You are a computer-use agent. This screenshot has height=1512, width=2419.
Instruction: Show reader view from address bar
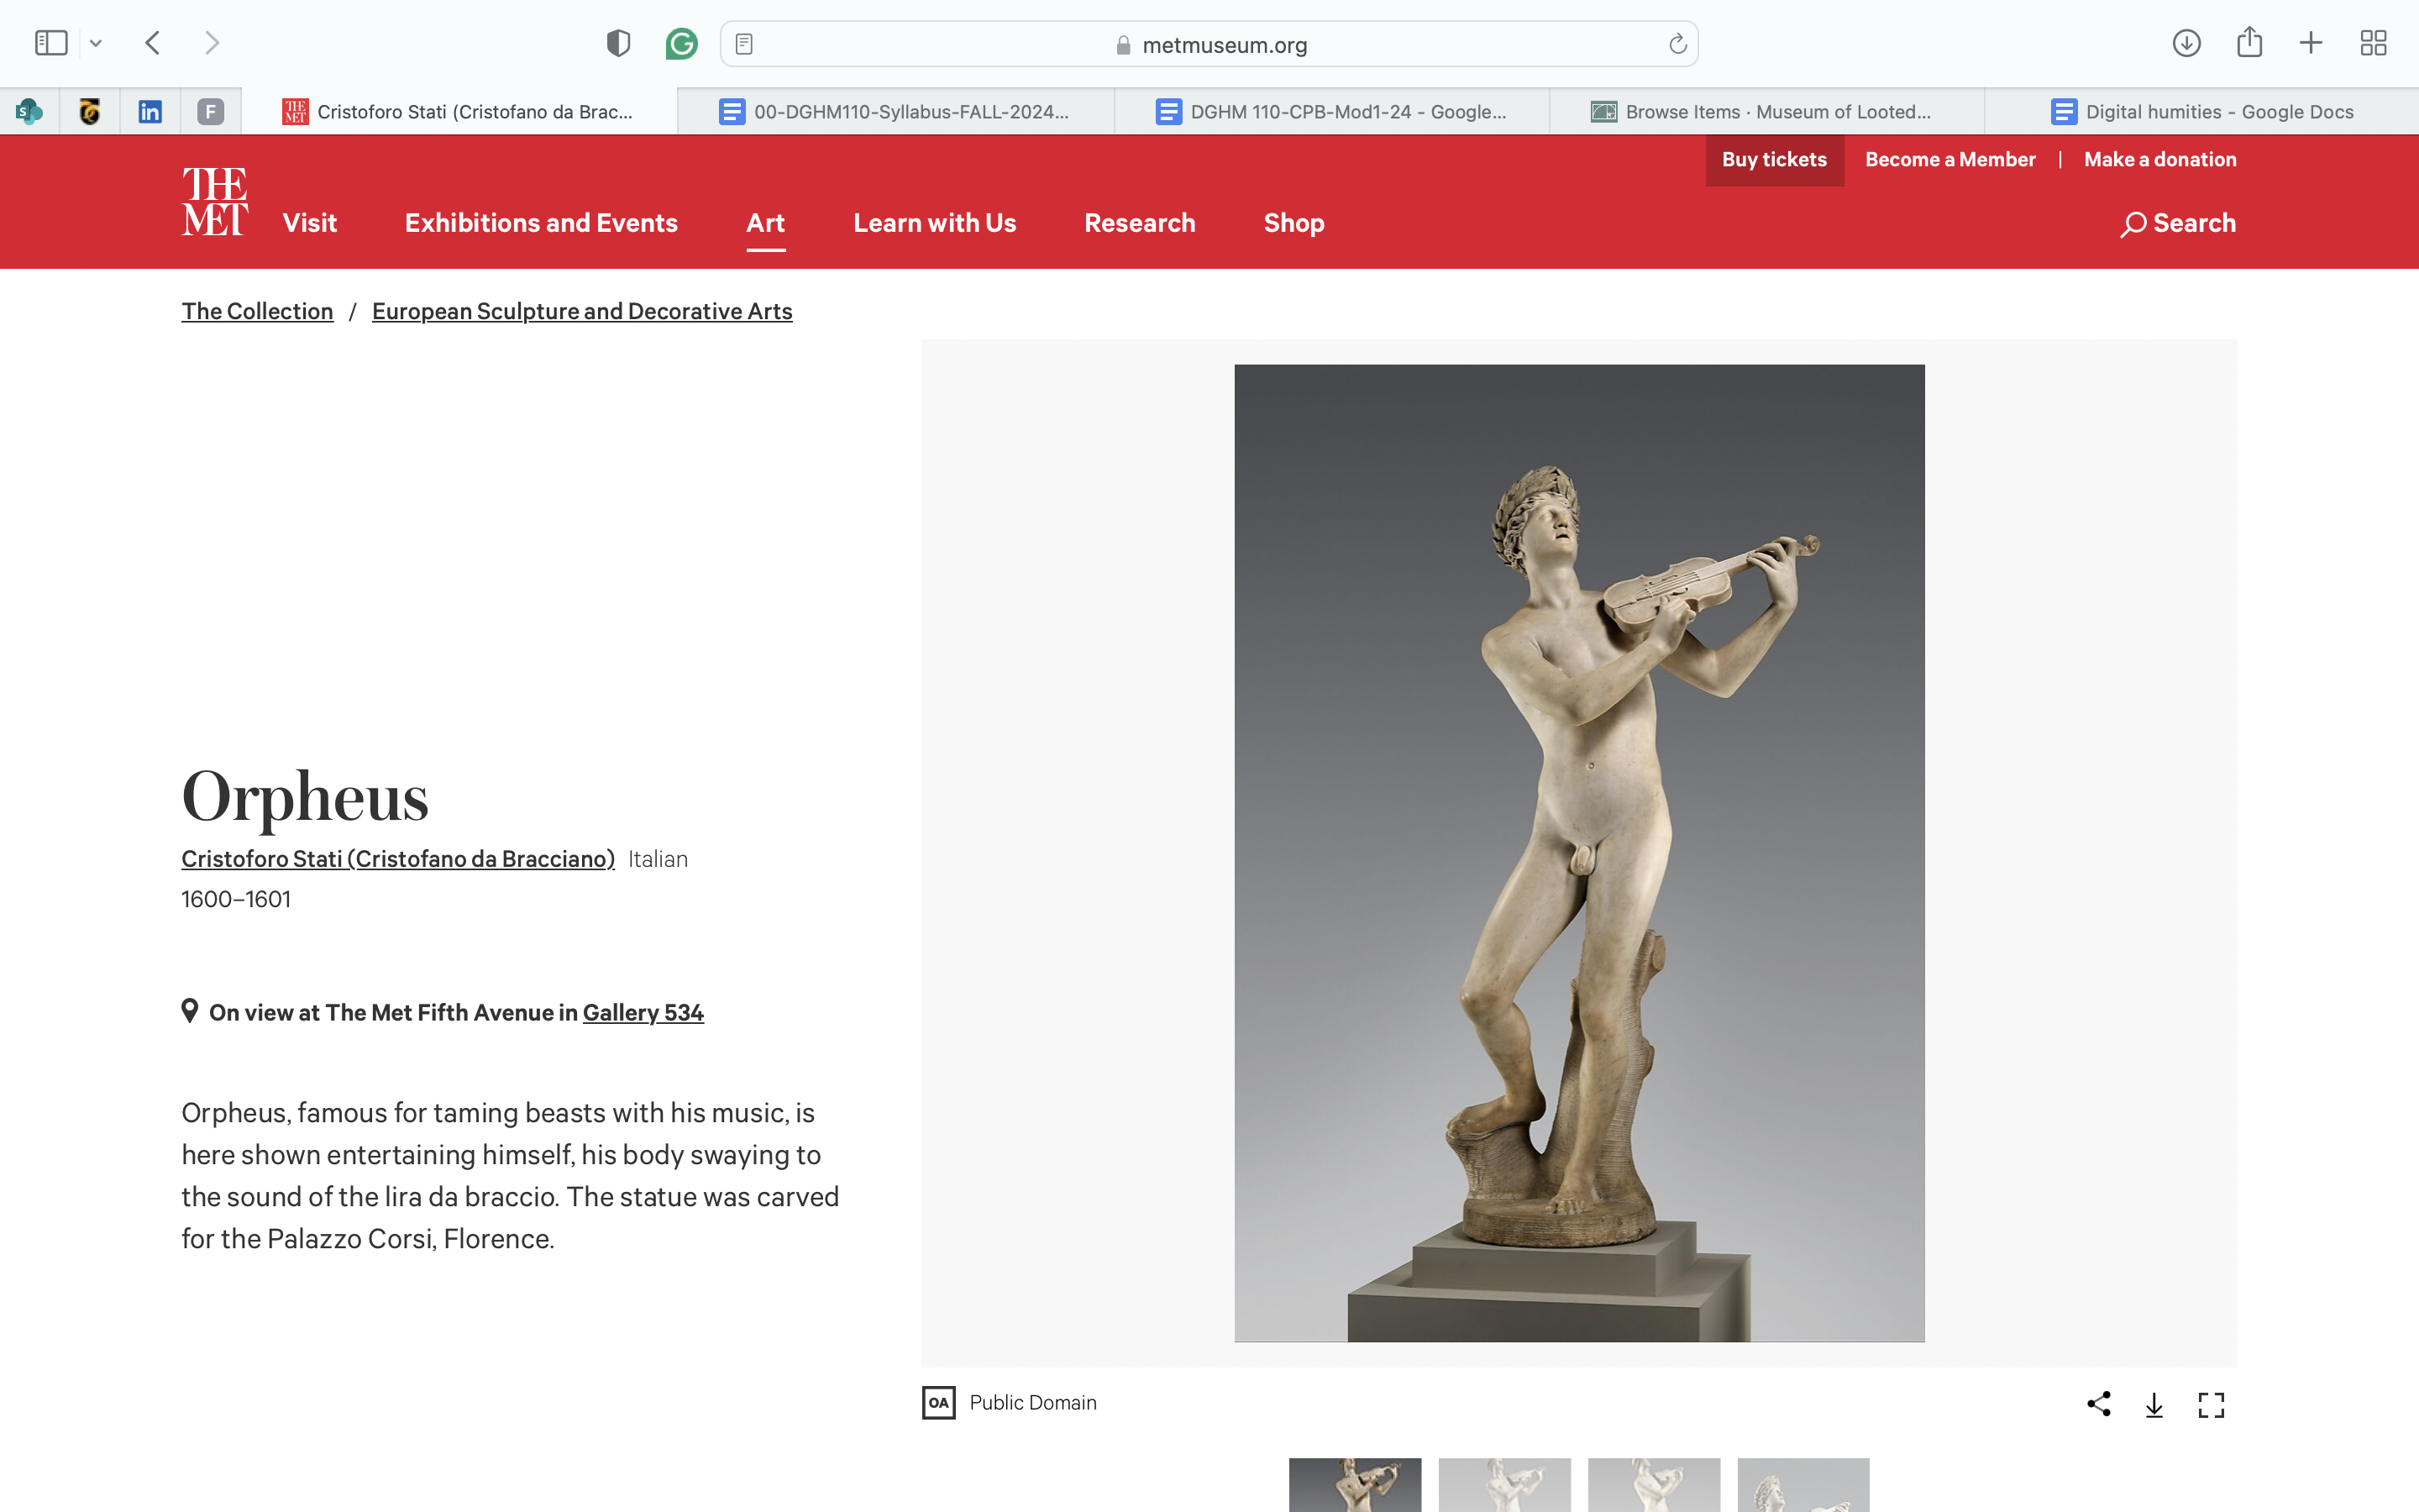[x=743, y=44]
